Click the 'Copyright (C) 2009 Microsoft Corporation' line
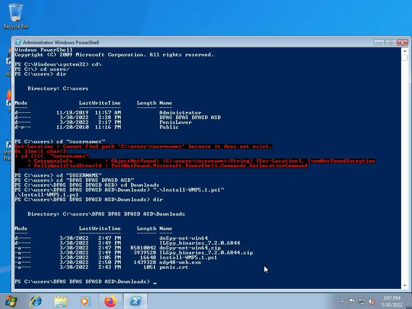Screen dimensions: 412x309 pos(114,55)
